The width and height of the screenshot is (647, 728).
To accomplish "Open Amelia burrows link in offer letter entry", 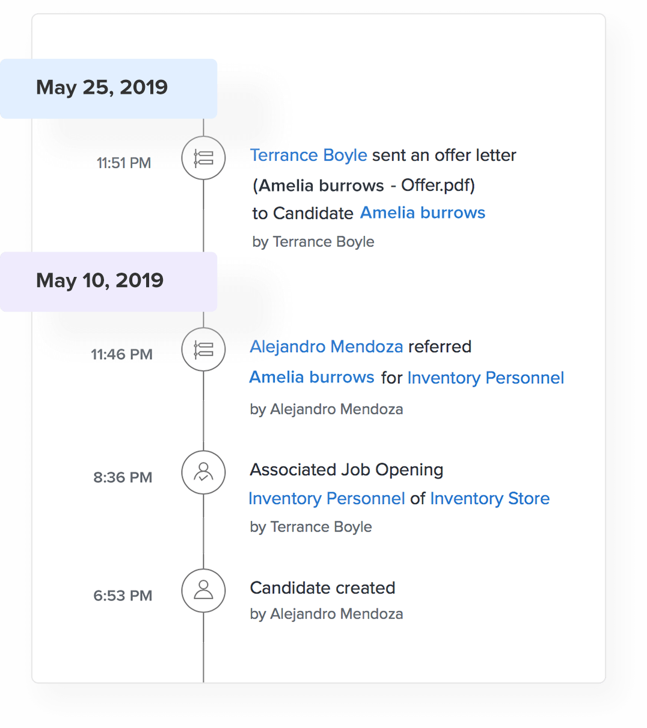I will point(423,213).
